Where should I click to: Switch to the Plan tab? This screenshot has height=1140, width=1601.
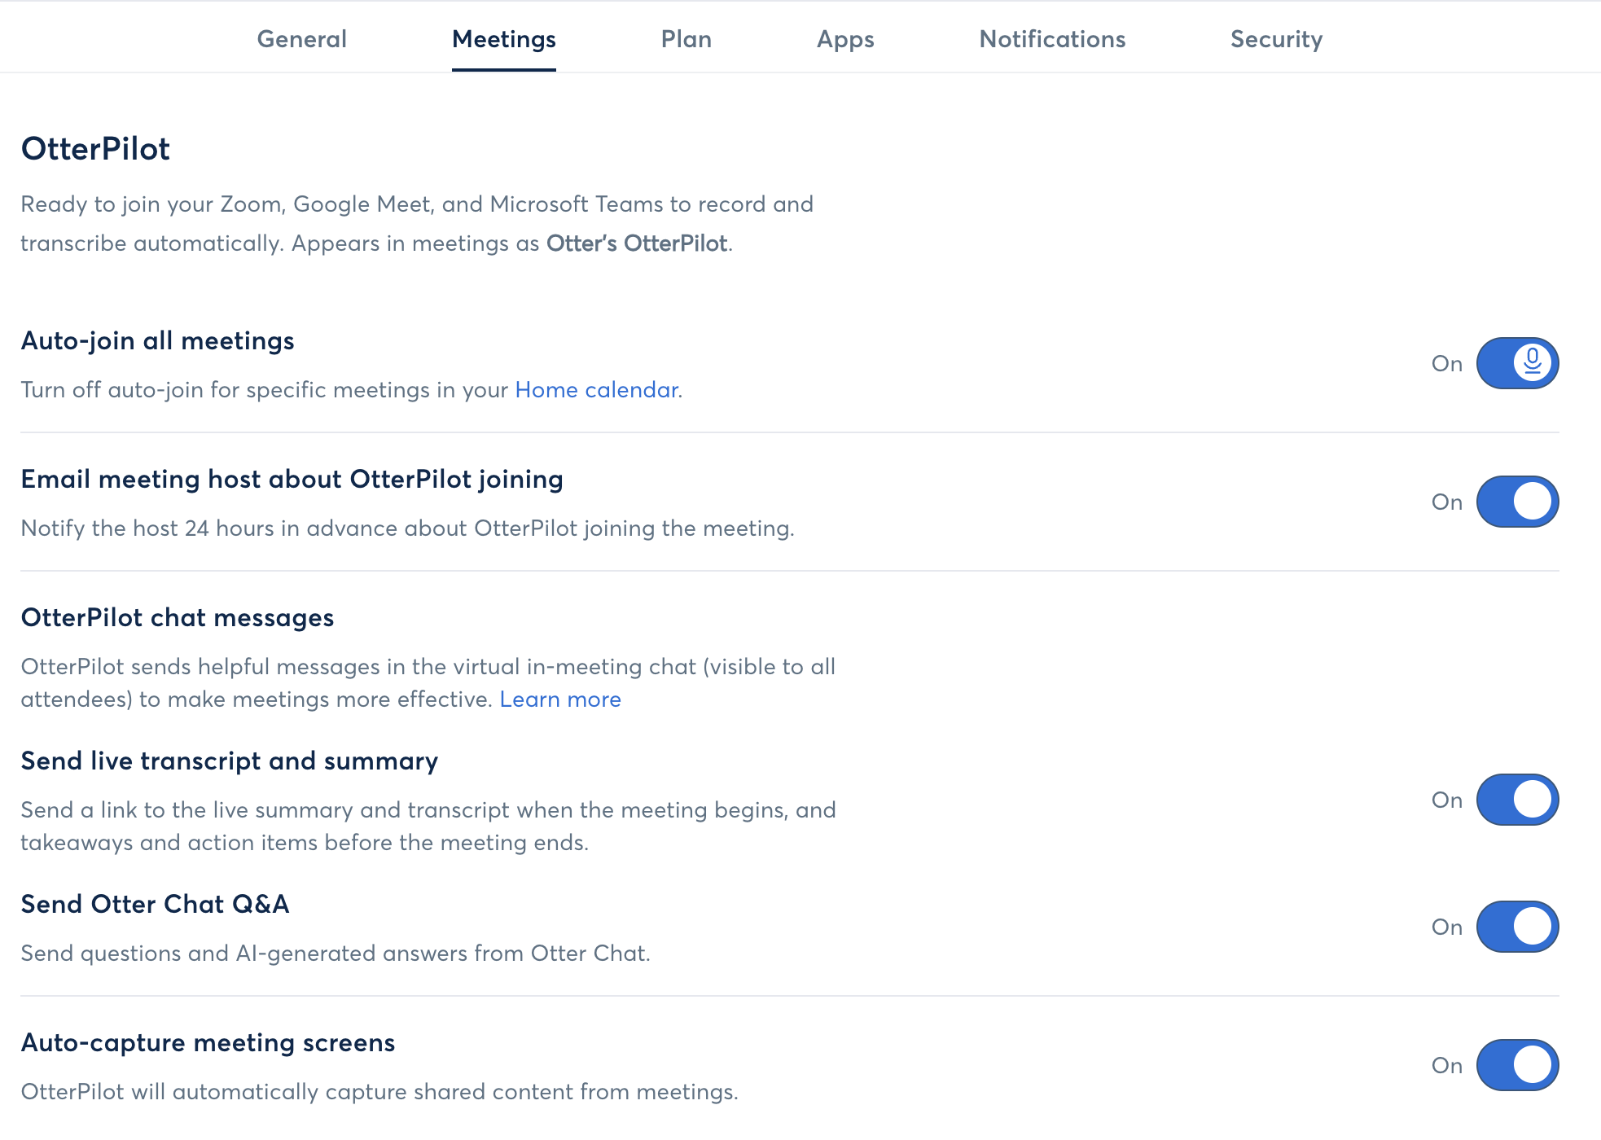[686, 39]
